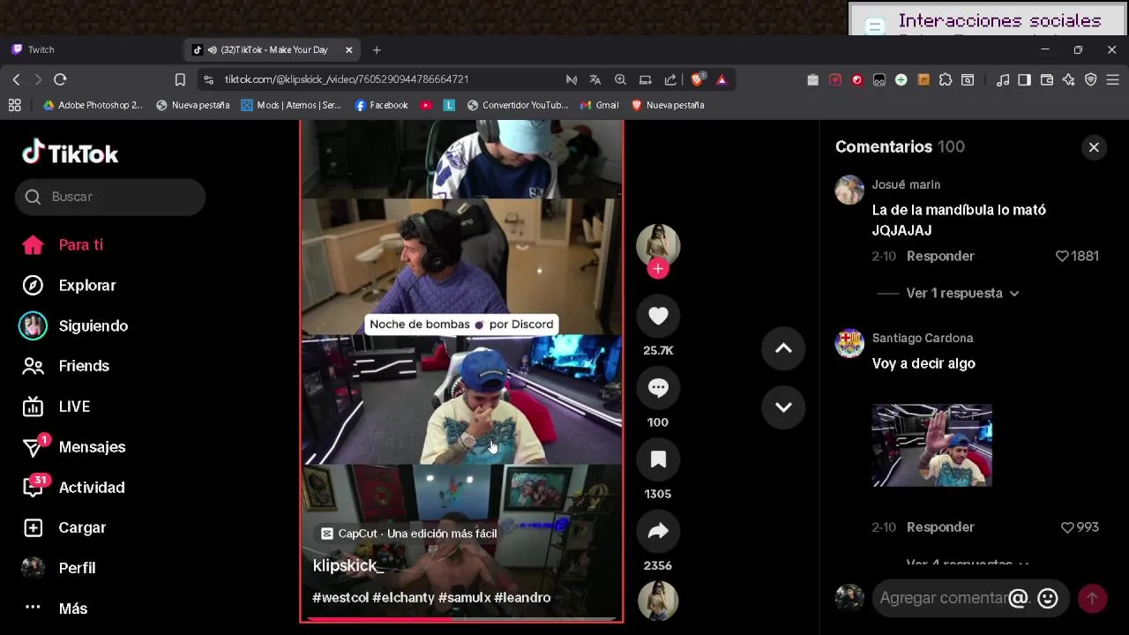Reply to Josué marin's comment
This screenshot has height=635, width=1129.
coord(940,256)
